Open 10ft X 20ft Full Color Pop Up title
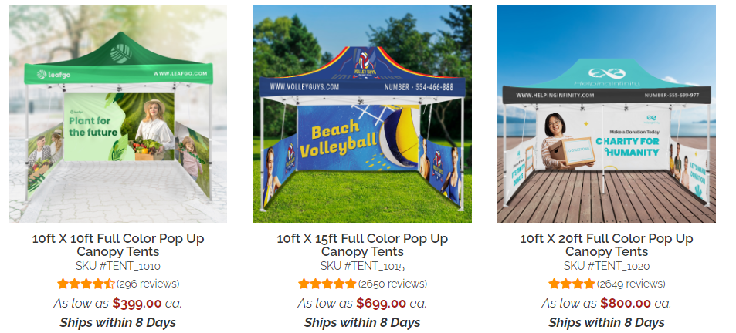The height and width of the screenshot is (333, 736). tap(606, 245)
